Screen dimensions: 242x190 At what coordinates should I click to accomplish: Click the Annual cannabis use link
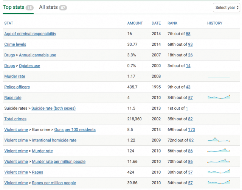point(37,55)
